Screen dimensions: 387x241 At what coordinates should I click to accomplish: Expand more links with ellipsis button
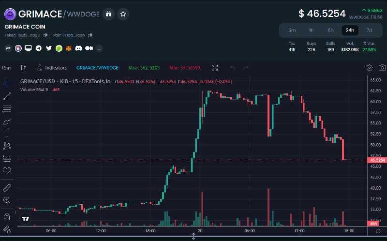99,48
